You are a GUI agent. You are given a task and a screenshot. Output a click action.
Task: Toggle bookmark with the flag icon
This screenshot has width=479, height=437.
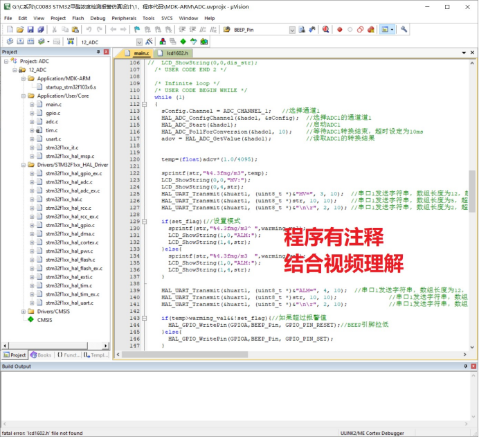tap(137, 29)
